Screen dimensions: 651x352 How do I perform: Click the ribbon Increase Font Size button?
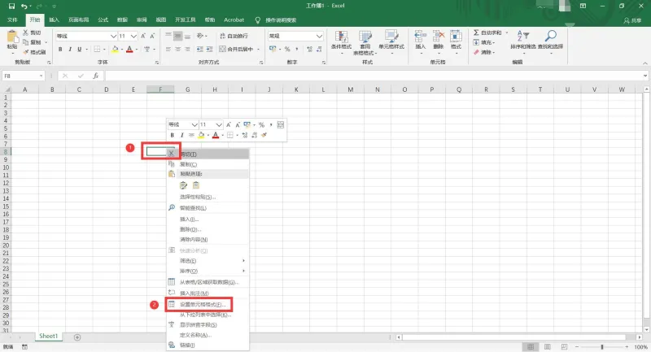[143, 36]
